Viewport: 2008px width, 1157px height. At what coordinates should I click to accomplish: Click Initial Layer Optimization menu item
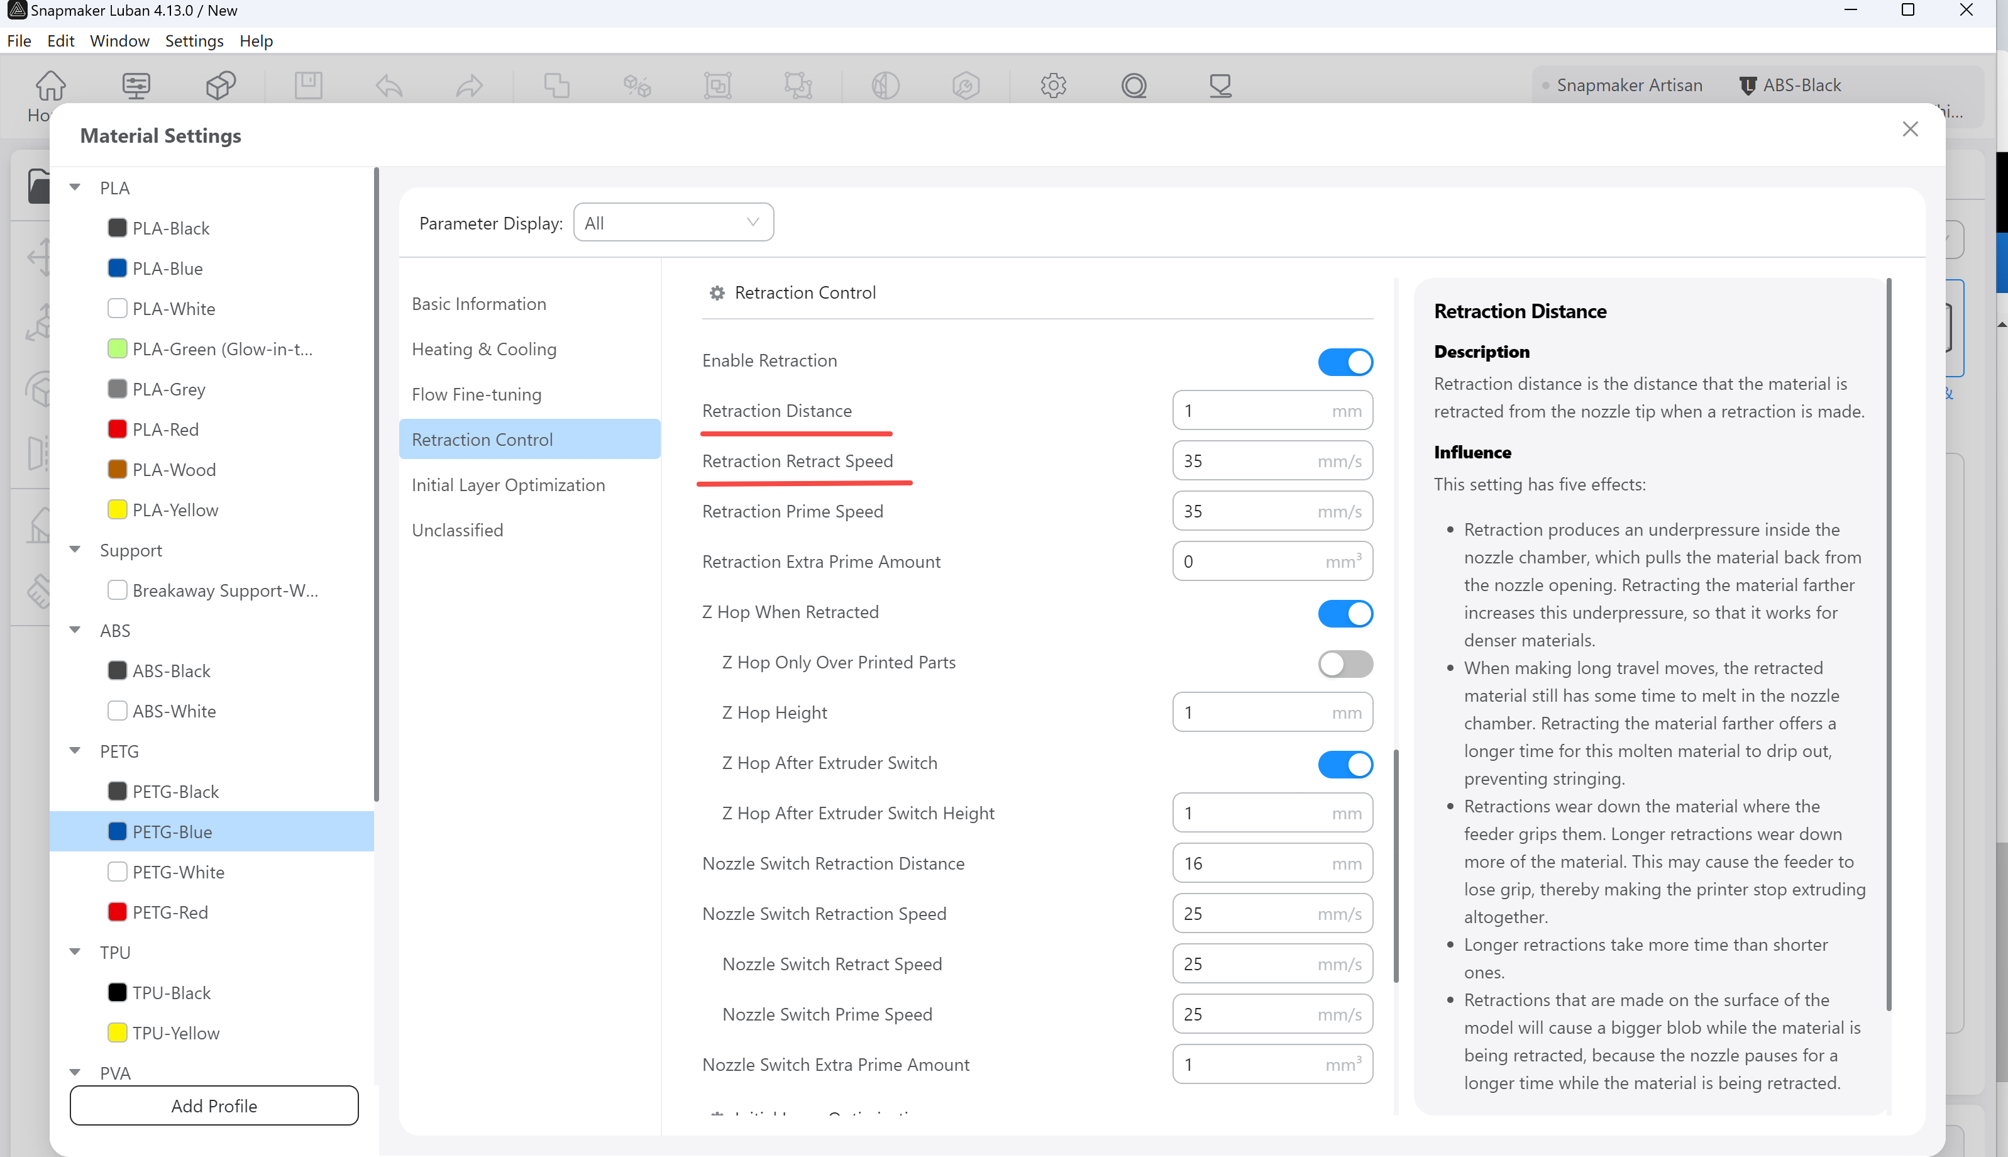coord(509,484)
